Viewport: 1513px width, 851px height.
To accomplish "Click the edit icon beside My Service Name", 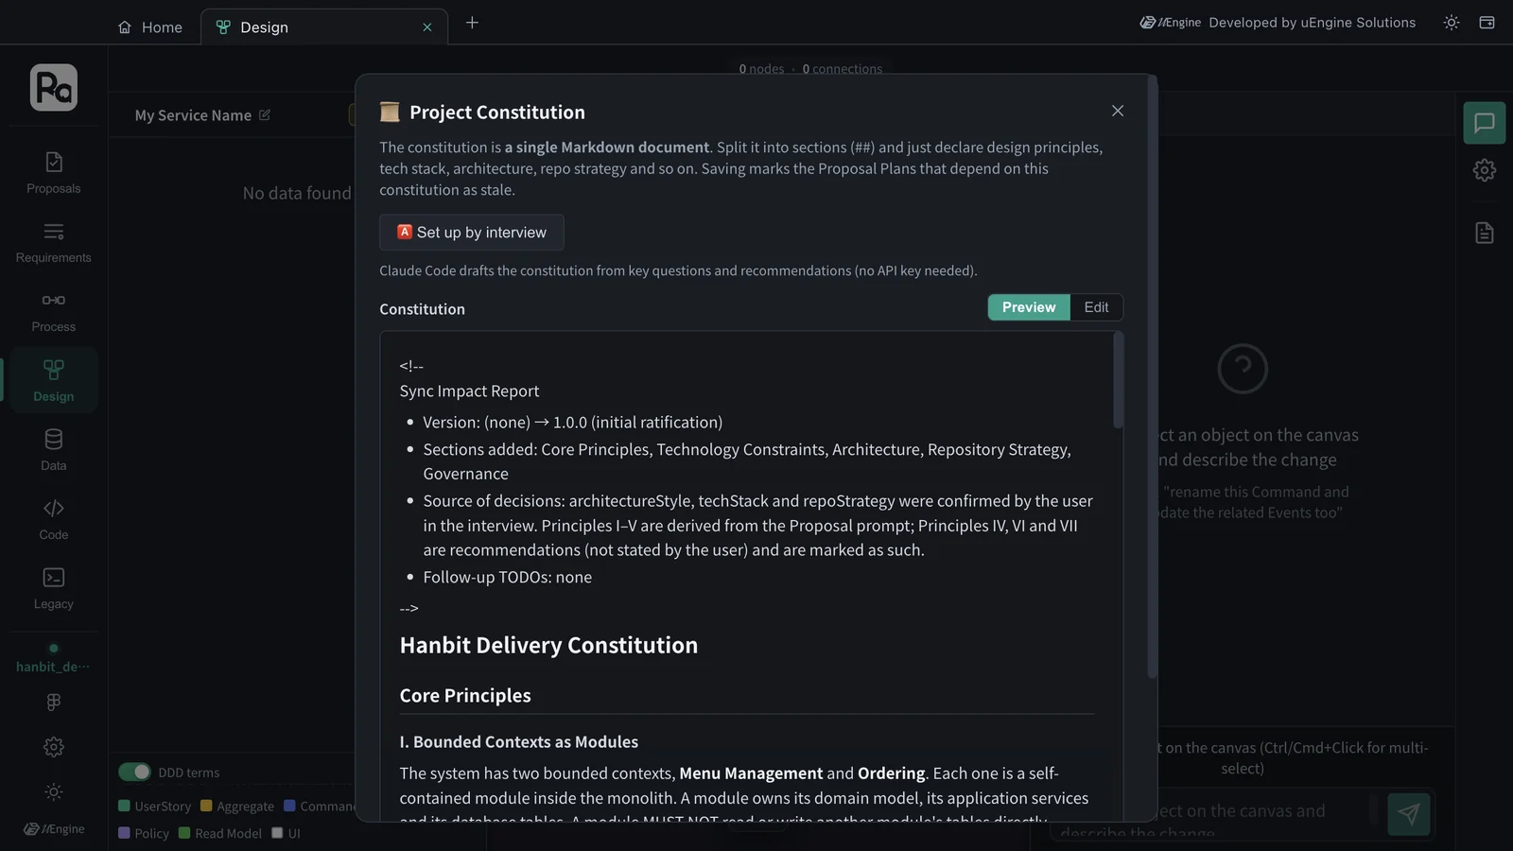I will pos(265,115).
